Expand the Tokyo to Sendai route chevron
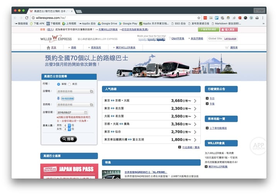This screenshot has width=278, height=195. pos(195,132)
